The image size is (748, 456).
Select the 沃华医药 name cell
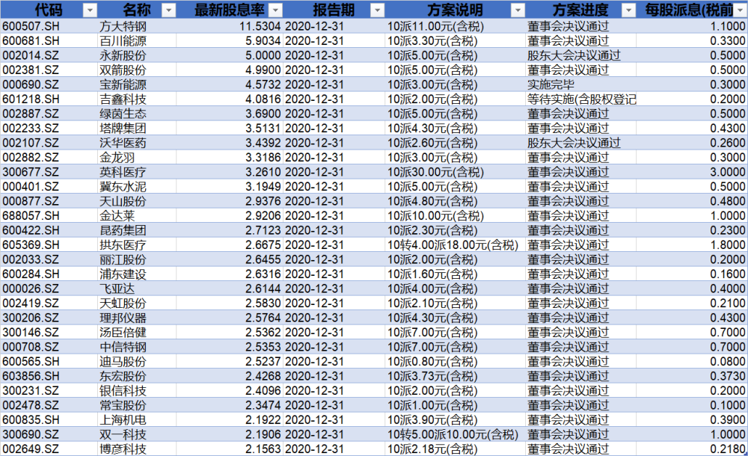137,143
